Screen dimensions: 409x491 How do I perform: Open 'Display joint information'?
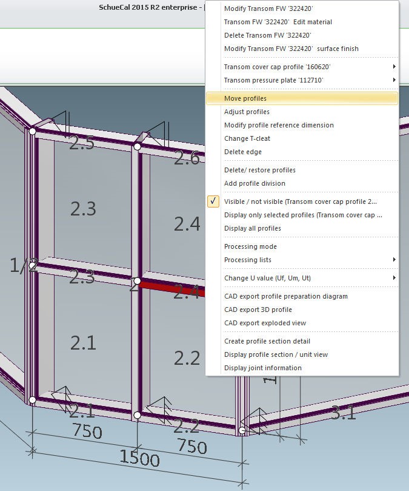click(x=263, y=368)
